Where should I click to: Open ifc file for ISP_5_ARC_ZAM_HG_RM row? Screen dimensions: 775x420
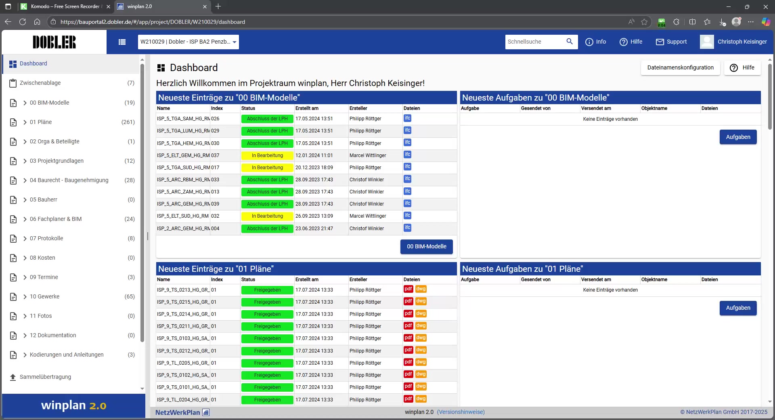(x=407, y=191)
